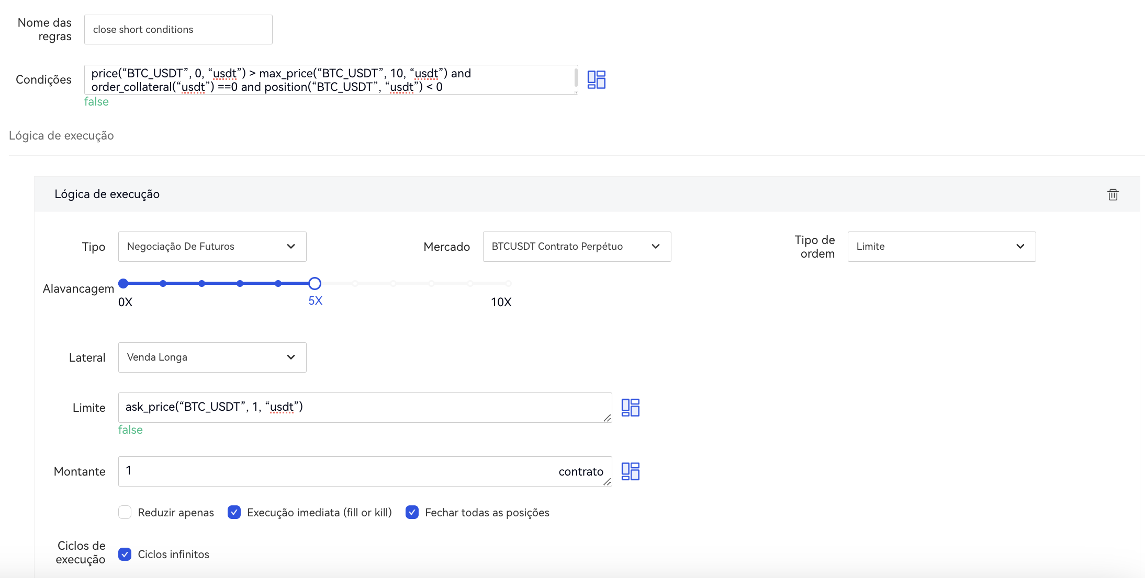Expand the Mercado dropdown BTCUSDT Contrato Perpétuo
This screenshot has width=1145, height=578.
click(x=576, y=247)
